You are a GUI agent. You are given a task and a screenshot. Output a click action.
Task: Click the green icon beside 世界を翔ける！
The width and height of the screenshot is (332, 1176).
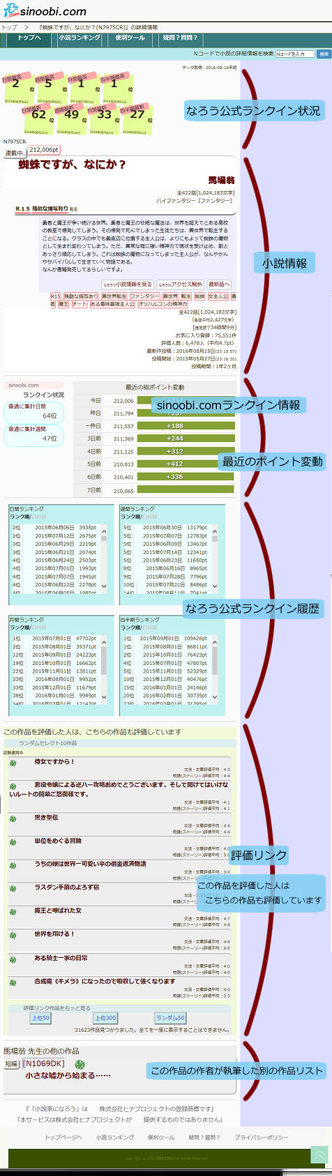tap(13, 935)
